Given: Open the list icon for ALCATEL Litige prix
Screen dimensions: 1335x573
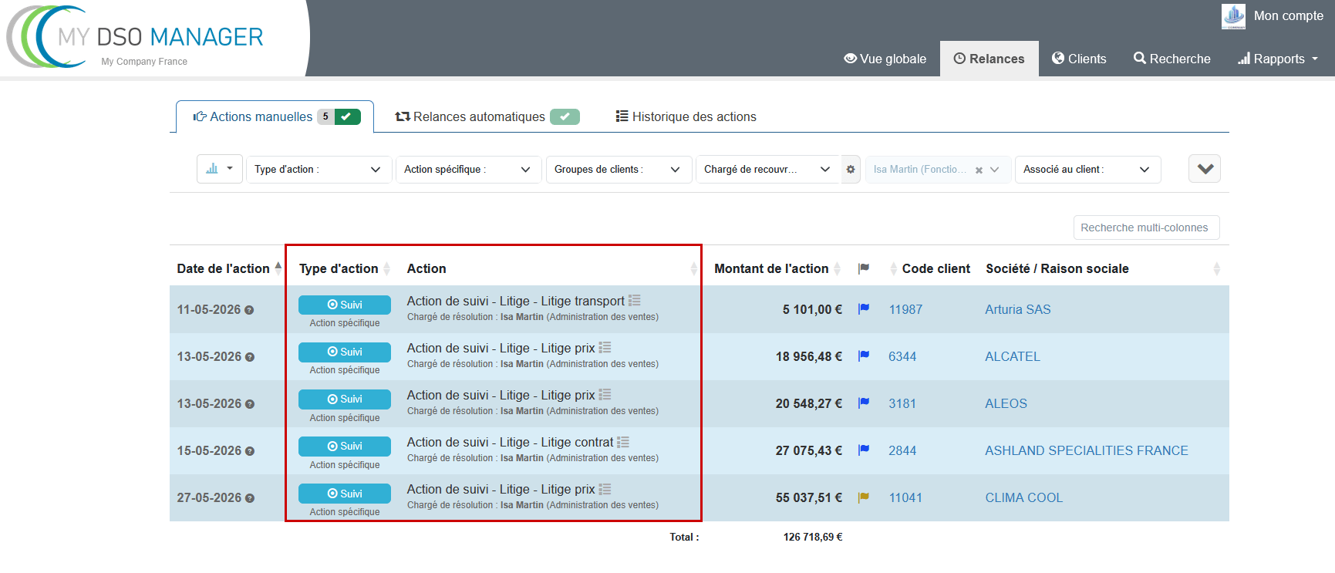Looking at the screenshot, I should [x=605, y=347].
